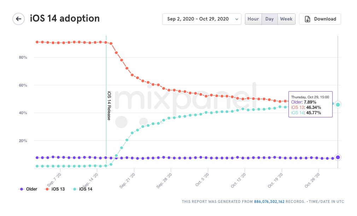Click the teal iOS 14 legend dot
The image size is (357, 216).
click(75, 189)
